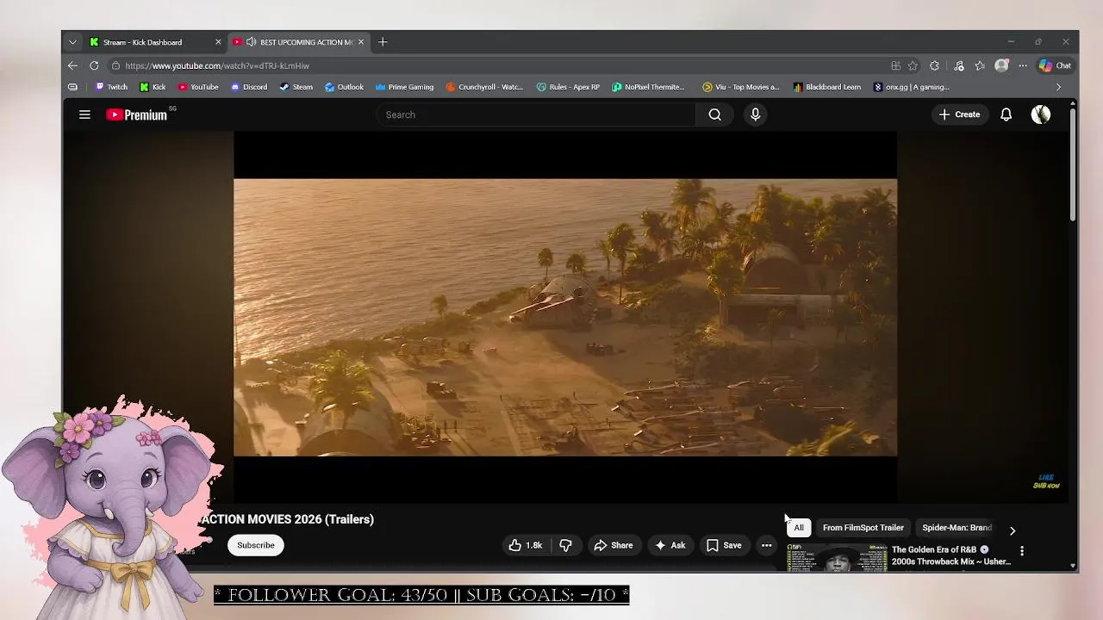1103x620 pixels.
Task: Open the Outlook bookmark
Action: pos(344,87)
